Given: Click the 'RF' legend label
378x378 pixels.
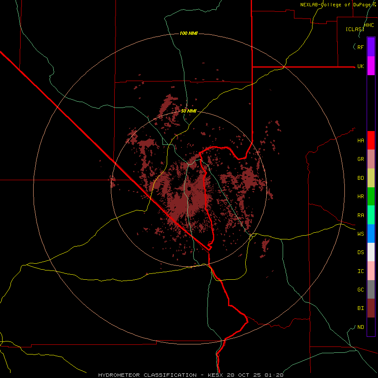Looking at the screenshot, I should pos(361,47).
